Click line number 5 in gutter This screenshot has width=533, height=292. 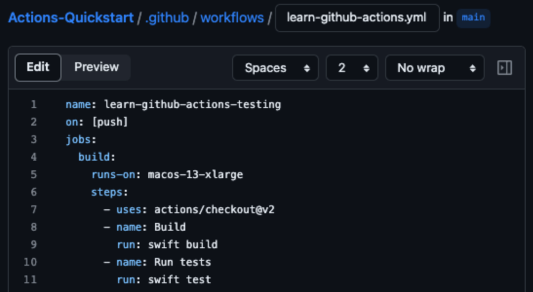pos(33,175)
